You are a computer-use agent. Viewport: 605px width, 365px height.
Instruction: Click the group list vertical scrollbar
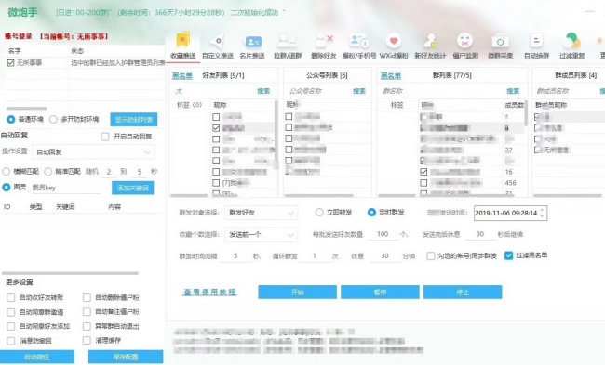[526, 112]
